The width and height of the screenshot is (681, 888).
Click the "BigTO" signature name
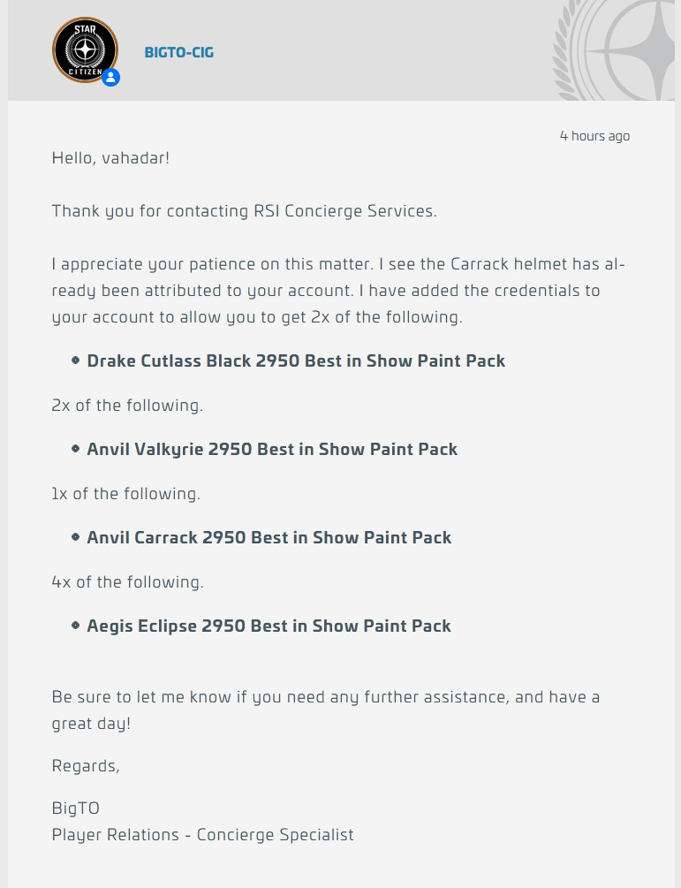(76, 808)
